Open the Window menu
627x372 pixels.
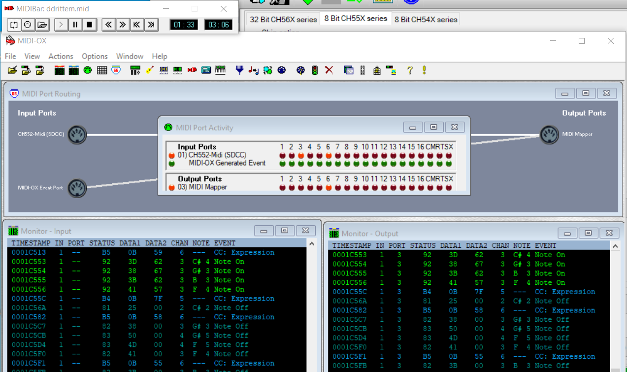[x=130, y=56]
